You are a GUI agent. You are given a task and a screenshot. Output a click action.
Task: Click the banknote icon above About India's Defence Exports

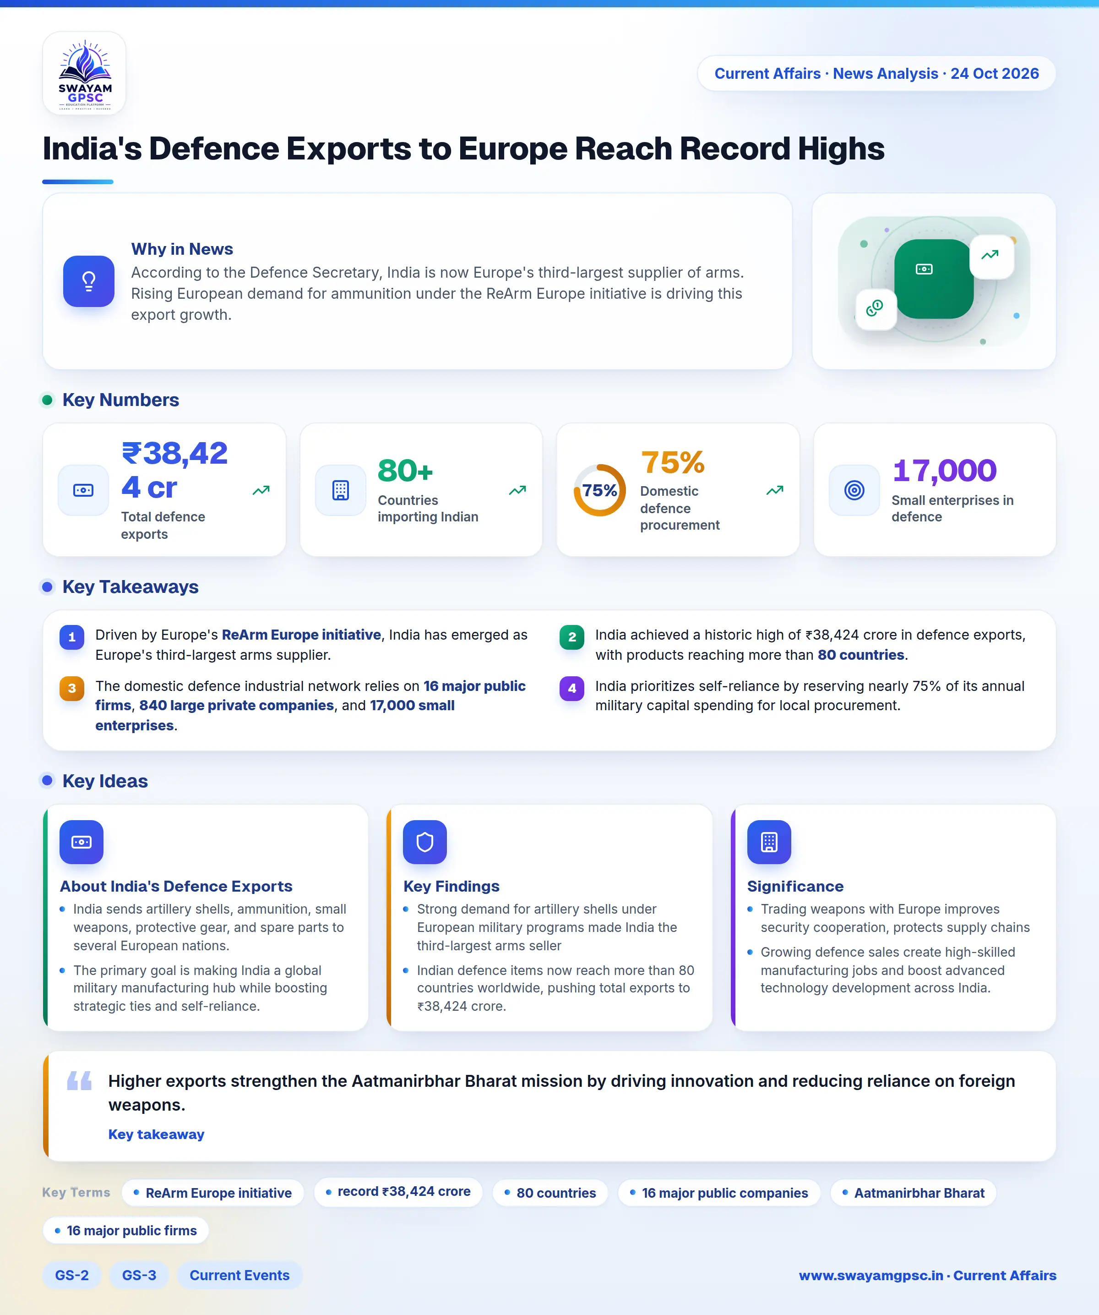[x=82, y=842]
